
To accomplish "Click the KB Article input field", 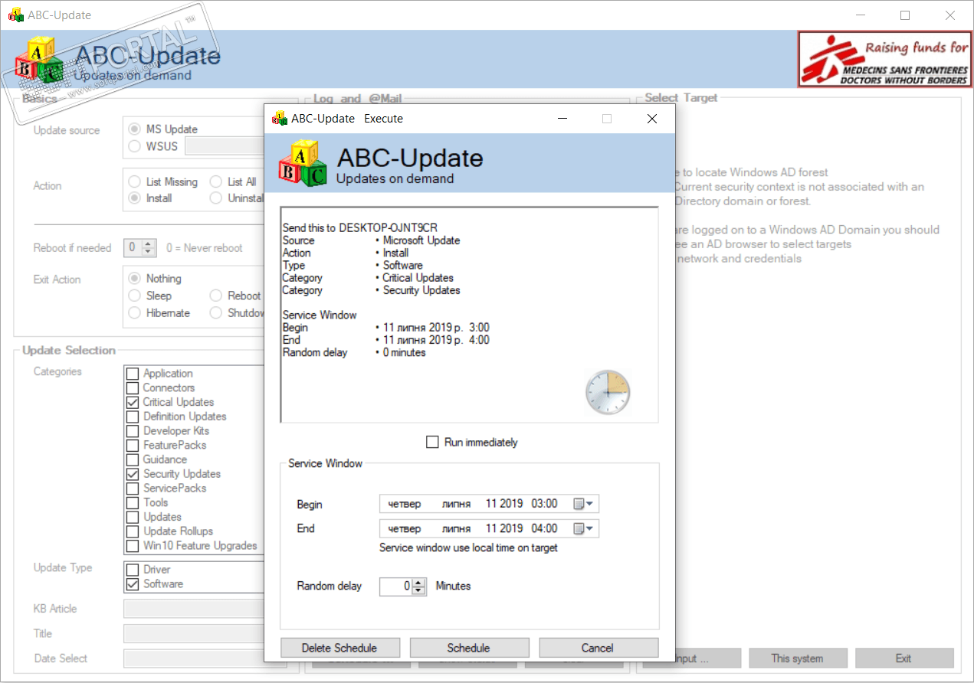I will (x=194, y=609).
